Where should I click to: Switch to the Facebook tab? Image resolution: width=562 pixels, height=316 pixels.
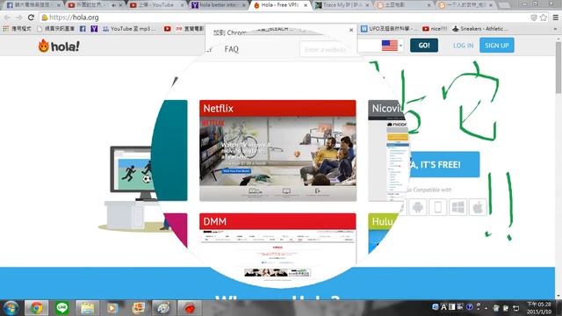[x=32, y=5]
